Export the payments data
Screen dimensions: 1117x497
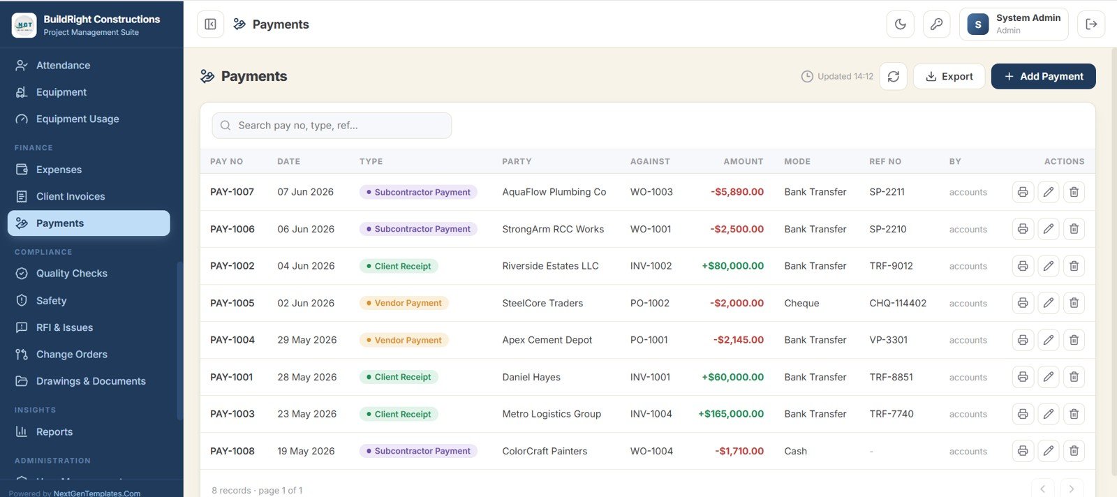click(949, 77)
